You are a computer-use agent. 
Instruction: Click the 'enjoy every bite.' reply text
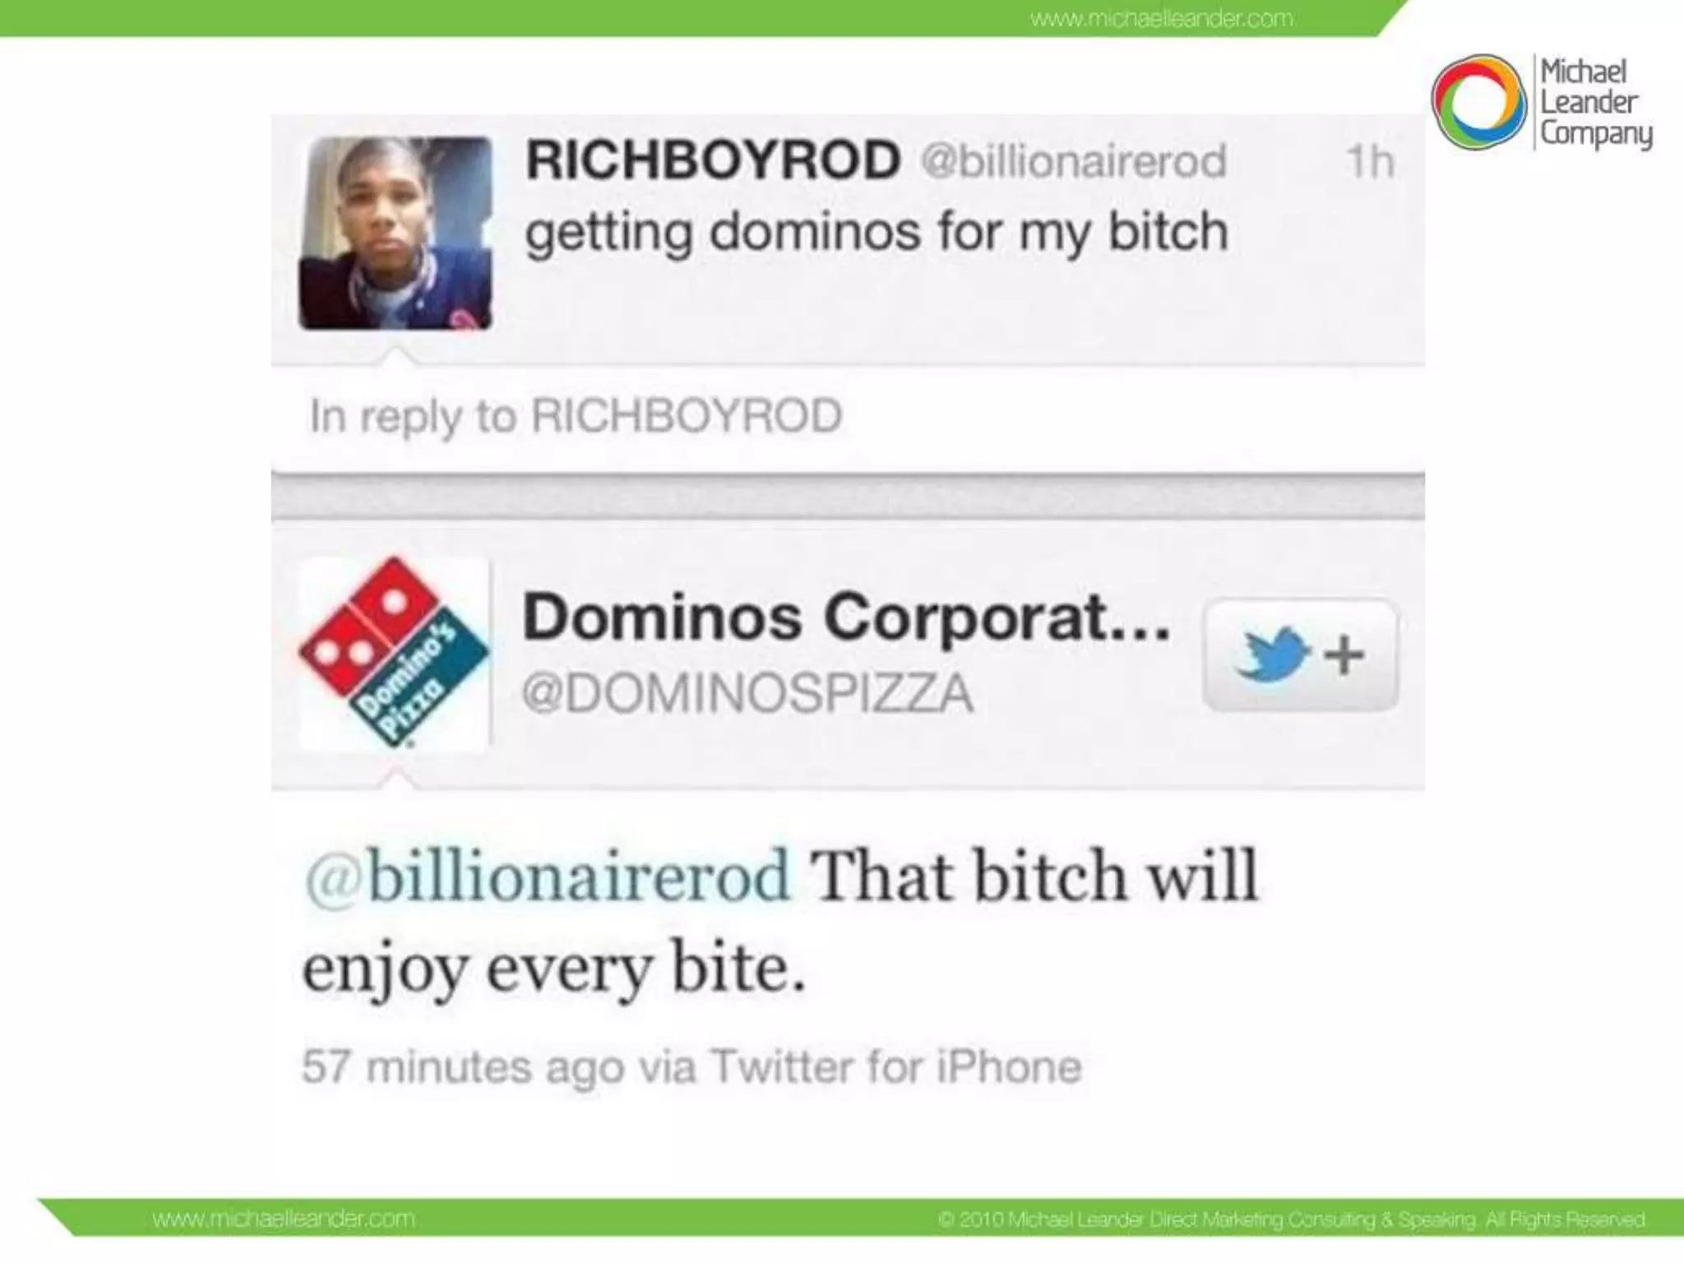click(x=553, y=969)
